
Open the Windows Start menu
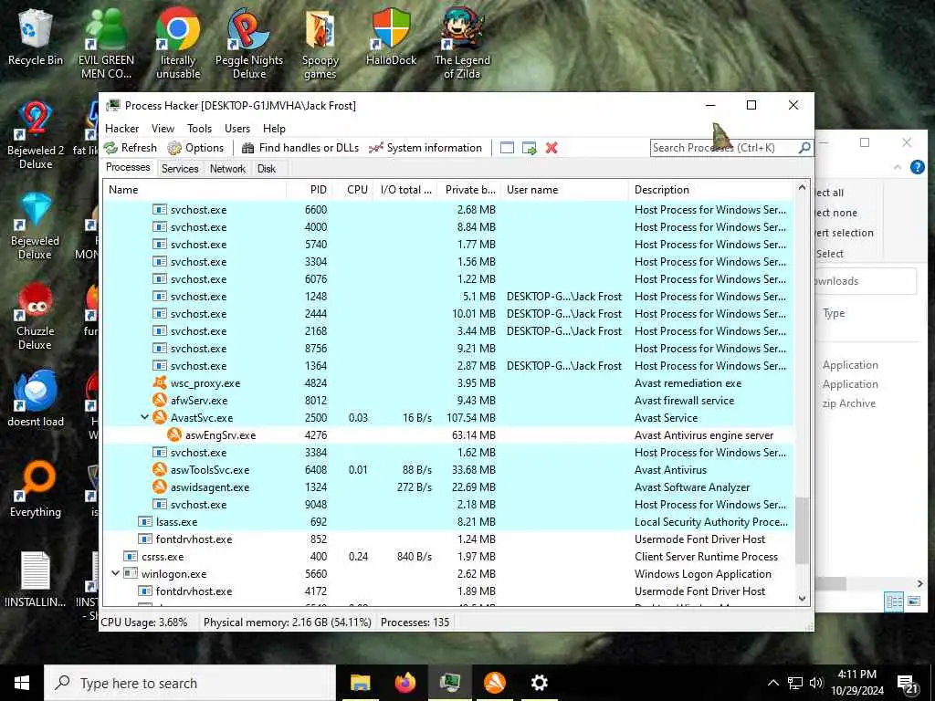[x=22, y=683]
